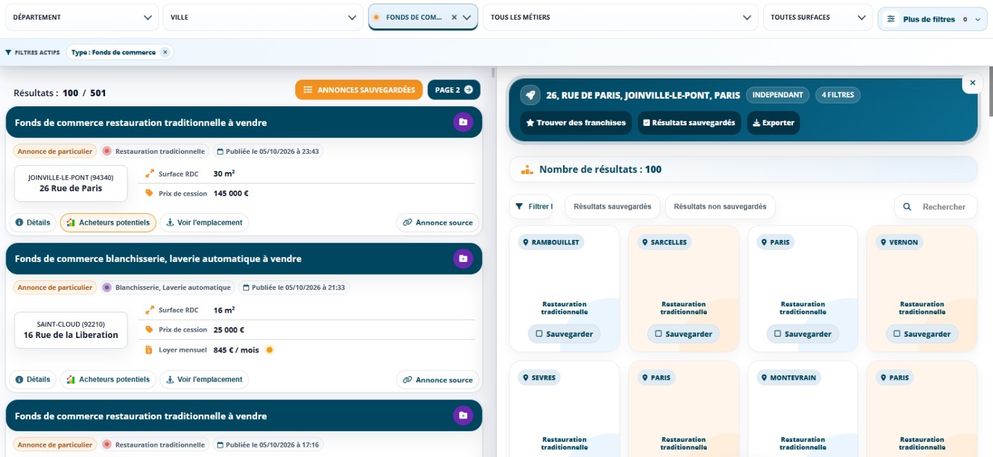Show Résultats sauvegardés filter tab

tap(612, 206)
